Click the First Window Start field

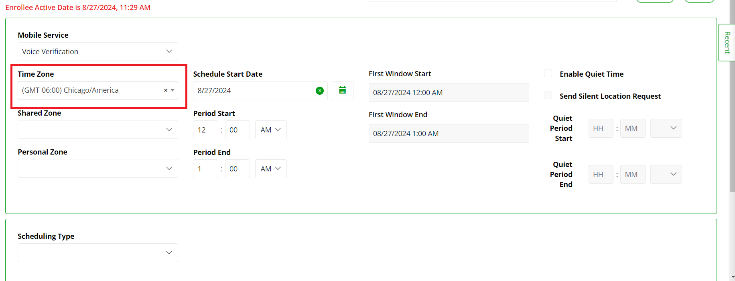[449, 92]
